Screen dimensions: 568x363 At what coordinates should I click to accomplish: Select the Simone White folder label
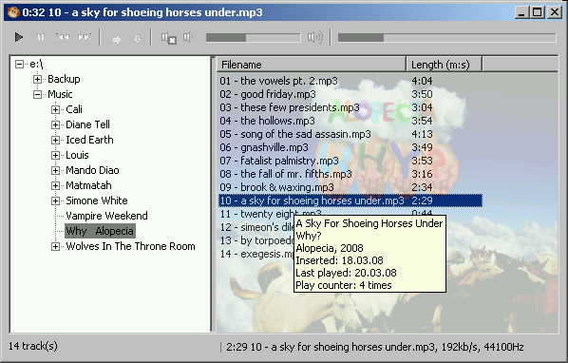coord(97,201)
